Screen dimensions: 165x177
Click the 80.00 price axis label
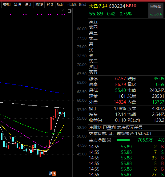[82, 29]
